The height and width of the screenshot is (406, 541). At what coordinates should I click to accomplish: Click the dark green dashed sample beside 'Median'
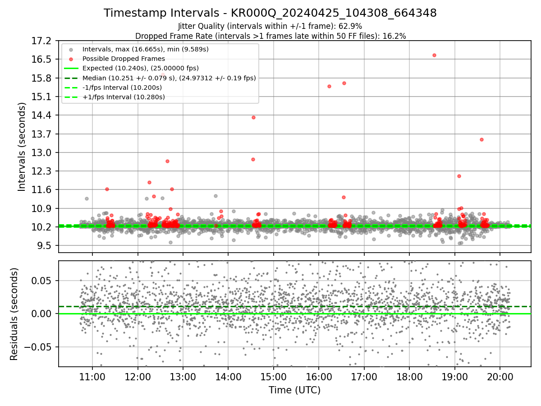tap(71, 78)
